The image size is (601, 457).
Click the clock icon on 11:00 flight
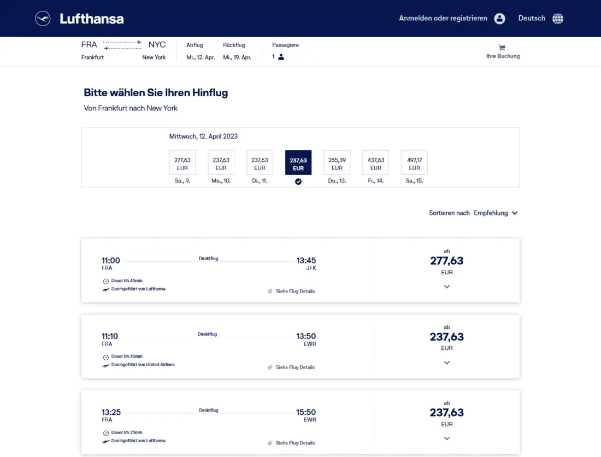pyautogui.click(x=106, y=281)
